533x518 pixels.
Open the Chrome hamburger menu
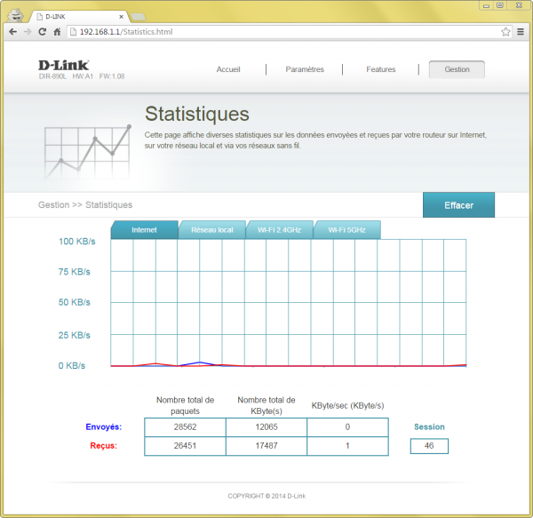pyautogui.click(x=521, y=32)
